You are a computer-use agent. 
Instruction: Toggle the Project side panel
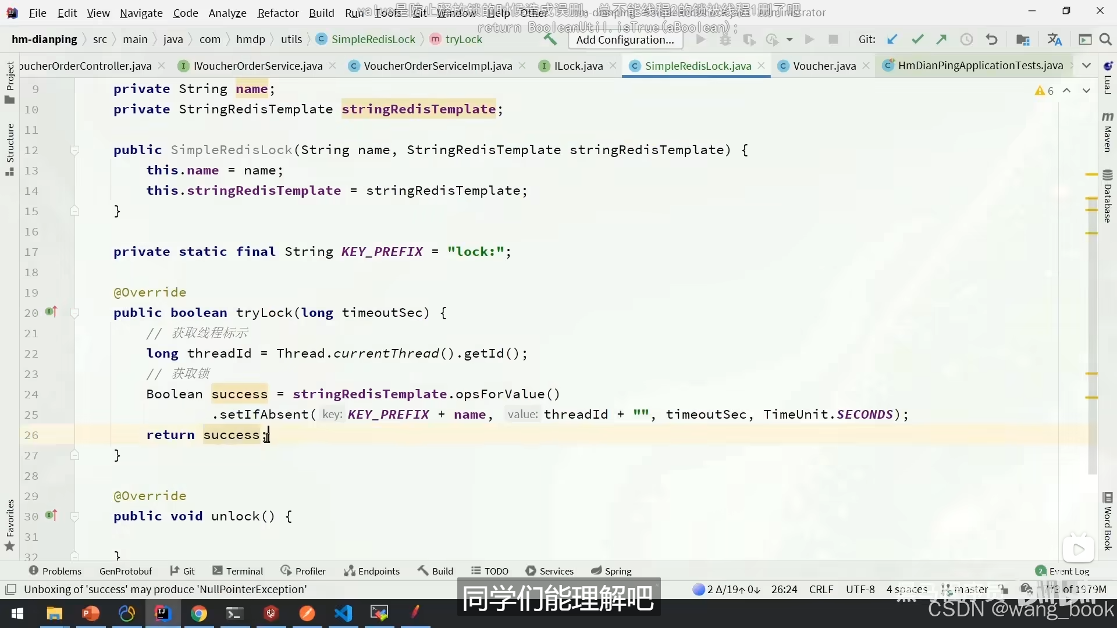(10, 83)
